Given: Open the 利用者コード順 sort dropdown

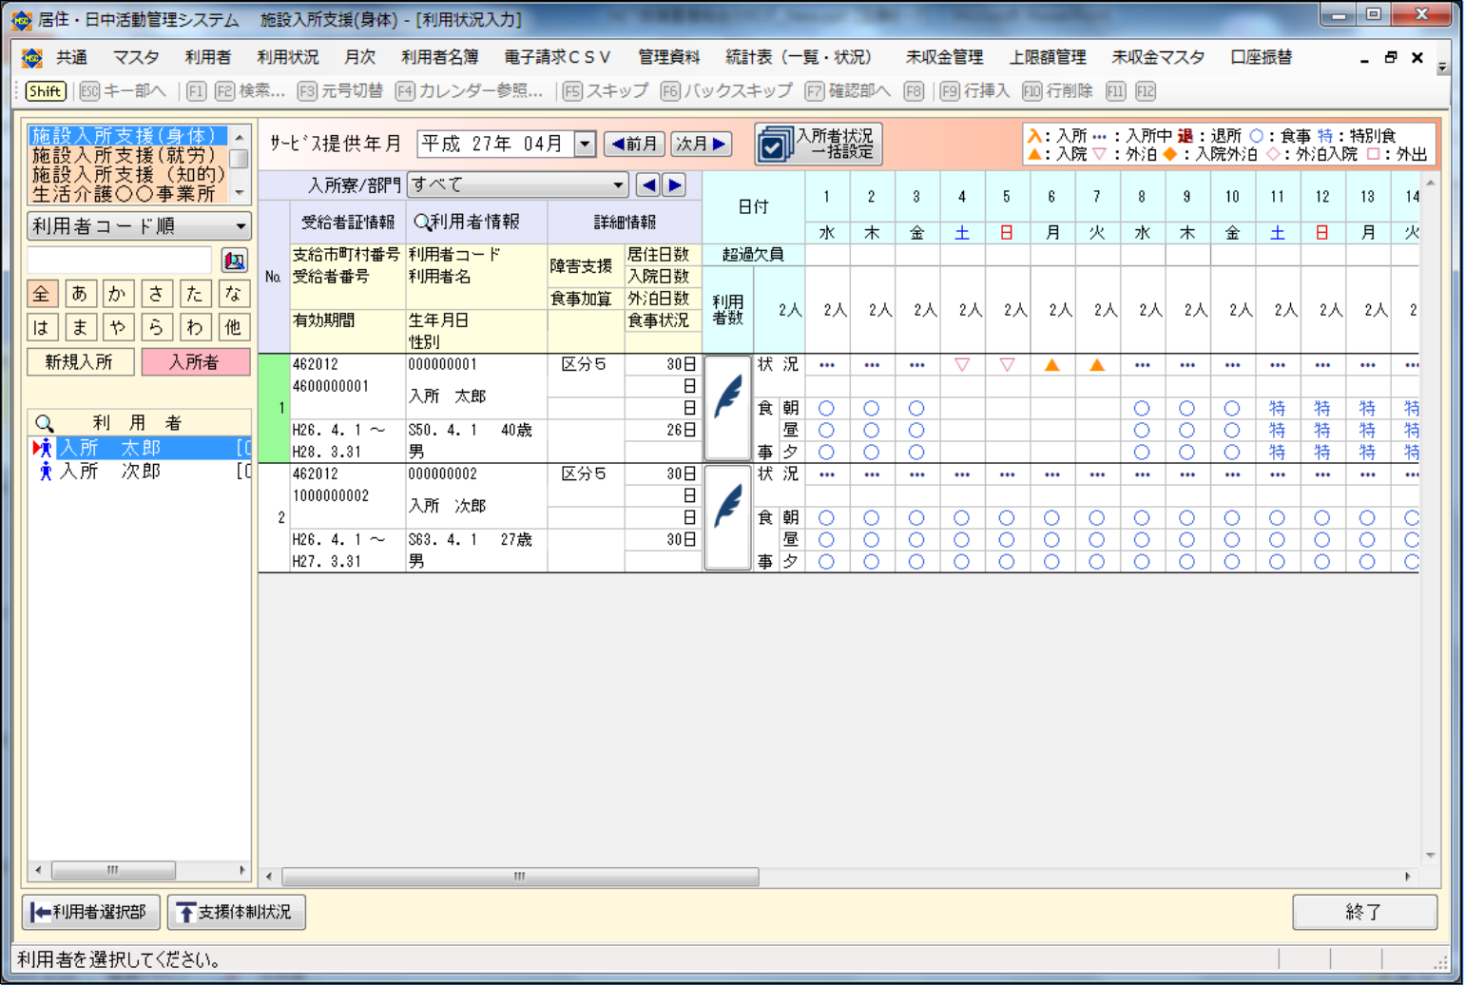Looking at the screenshot, I should coord(241,226).
